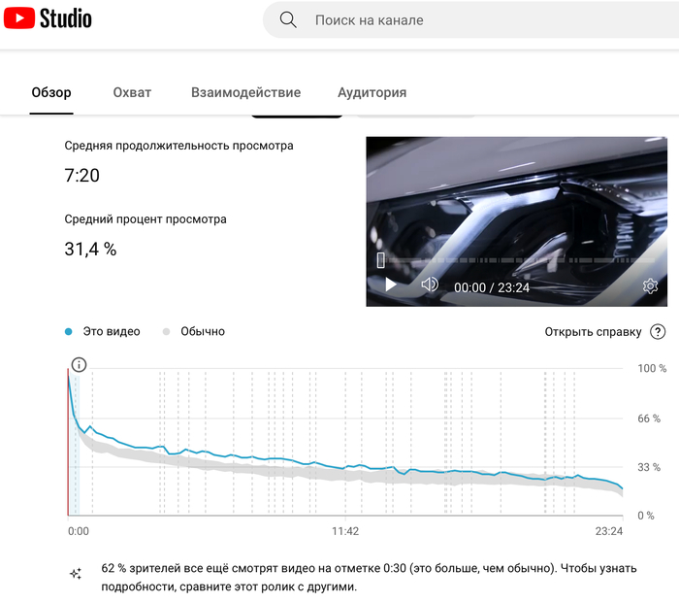Click the info icon above the chart
Image resolution: width=679 pixels, height=603 pixels.
[80, 365]
